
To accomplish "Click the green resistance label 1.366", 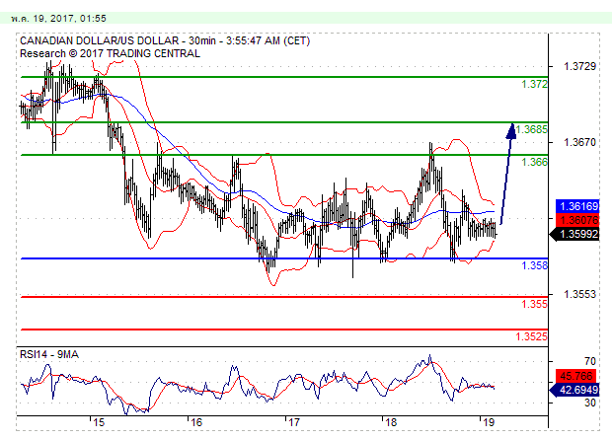I will click(534, 162).
